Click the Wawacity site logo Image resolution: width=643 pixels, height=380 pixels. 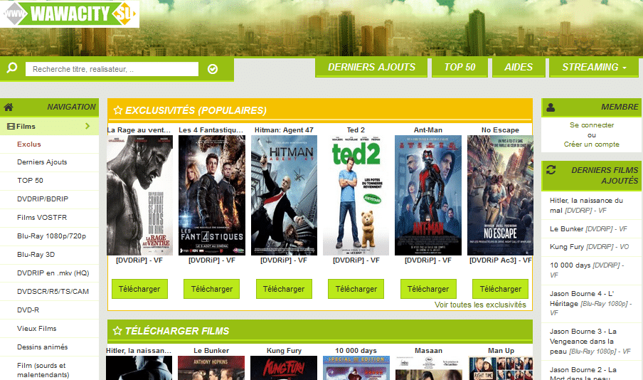pos(69,13)
